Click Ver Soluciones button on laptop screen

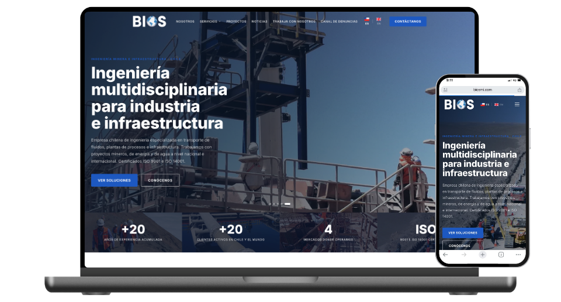coord(114,180)
